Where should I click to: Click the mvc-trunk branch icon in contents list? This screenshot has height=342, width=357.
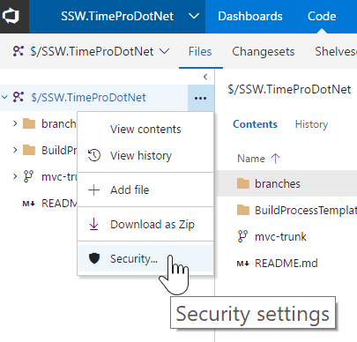click(x=242, y=236)
